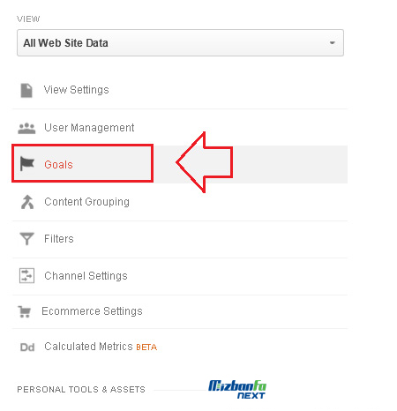397x411 pixels.
Task: Select User Management entry
Action: pyautogui.click(x=89, y=128)
